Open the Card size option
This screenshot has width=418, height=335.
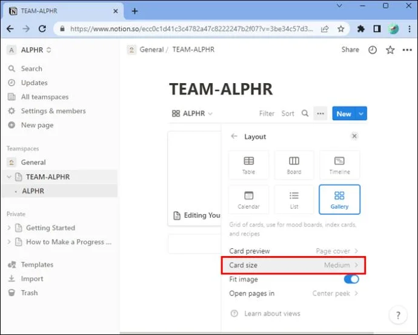(x=293, y=265)
